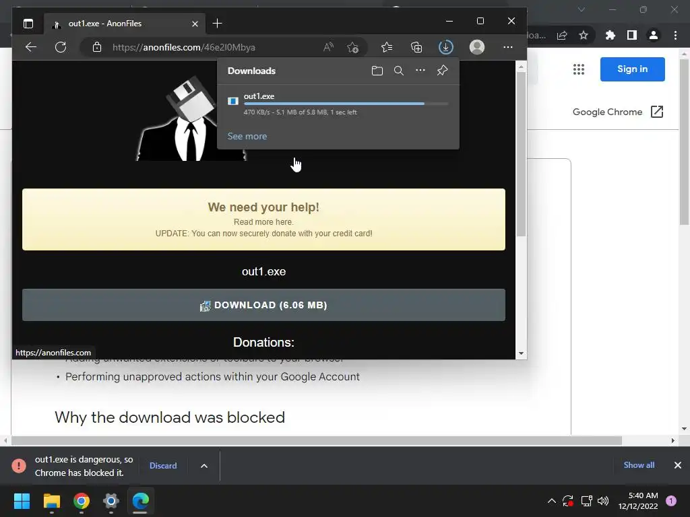Show hidden system tray icons
The width and height of the screenshot is (690, 517).
(x=551, y=501)
